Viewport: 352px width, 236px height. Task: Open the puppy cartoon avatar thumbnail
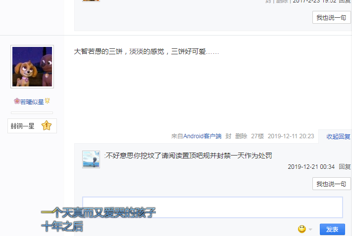[32, 67]
